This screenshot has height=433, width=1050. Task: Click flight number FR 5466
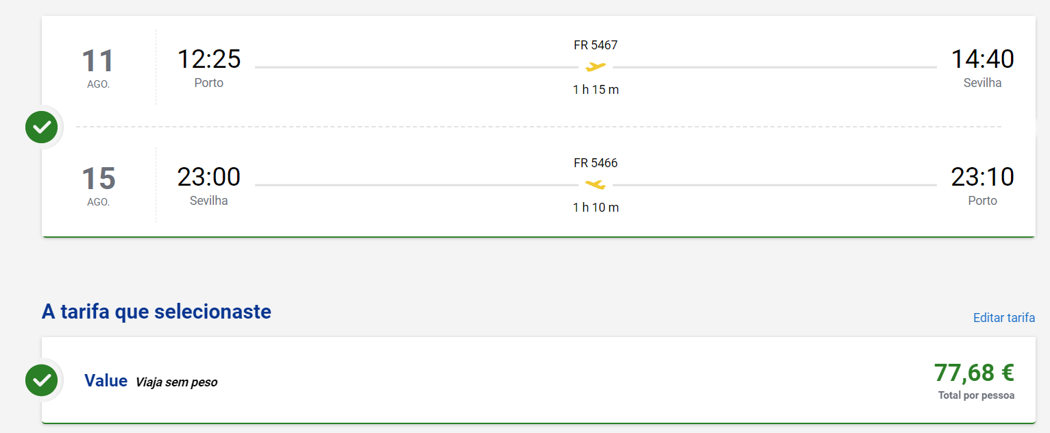tap(596, 163)
